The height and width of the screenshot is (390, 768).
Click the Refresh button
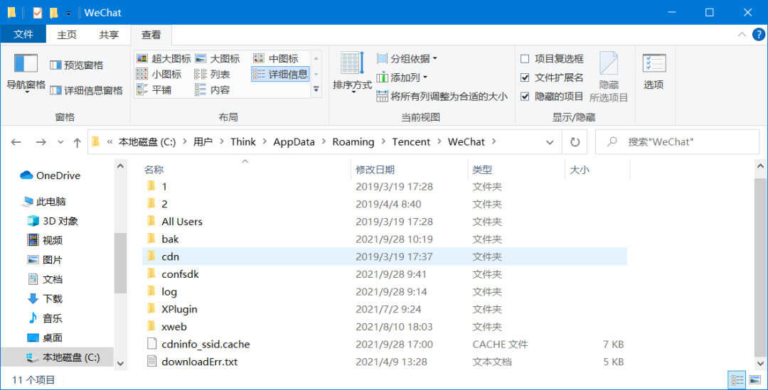coord(575,142)
